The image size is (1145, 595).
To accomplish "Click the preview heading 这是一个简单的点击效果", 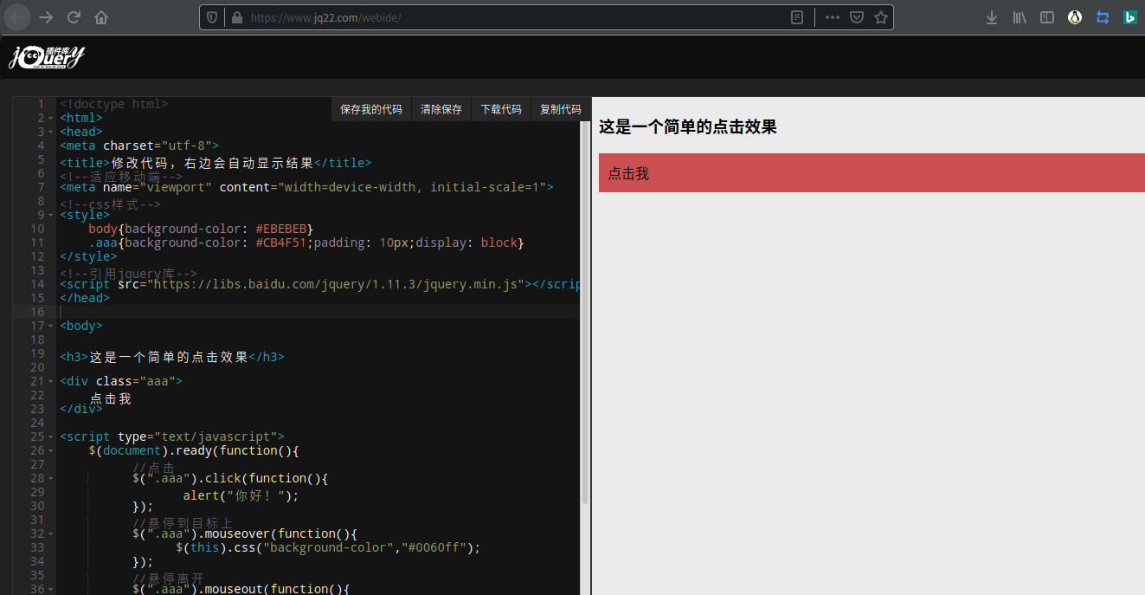I will tap(688, 127).
